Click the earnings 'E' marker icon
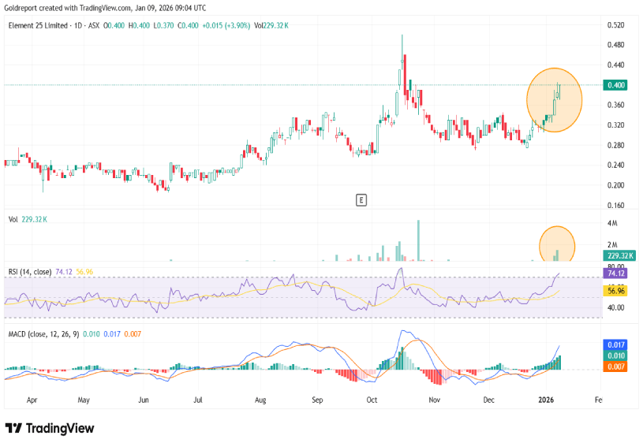This screenshot has height=439, width=643. tap(361, 200)
